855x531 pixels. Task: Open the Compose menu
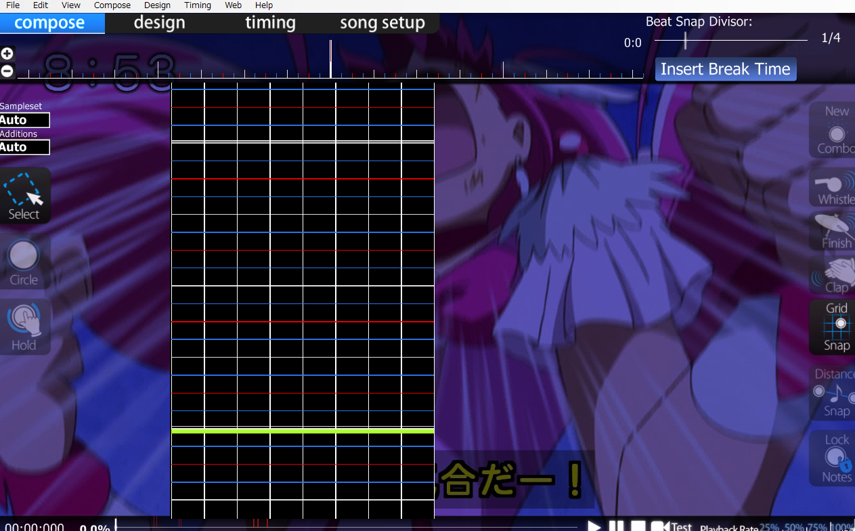(112, 5)
